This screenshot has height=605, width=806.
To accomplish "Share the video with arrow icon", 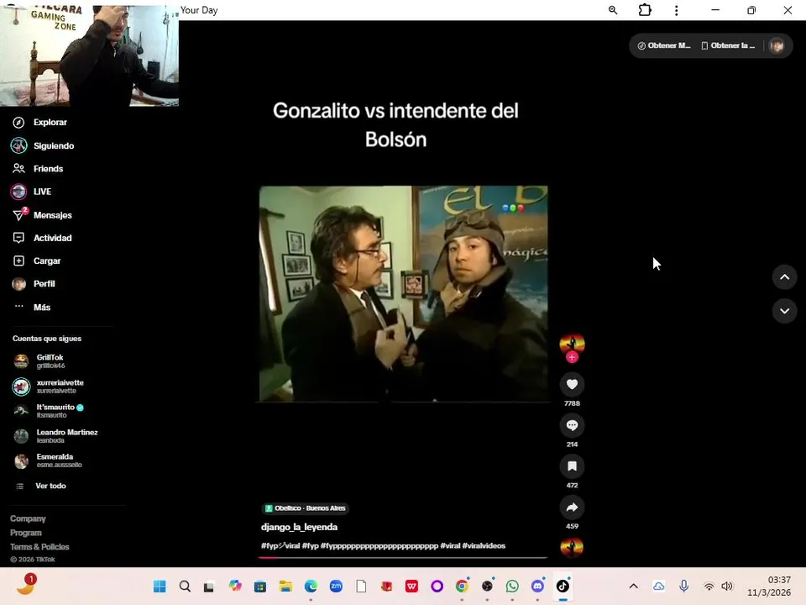I will coord(572,508).
